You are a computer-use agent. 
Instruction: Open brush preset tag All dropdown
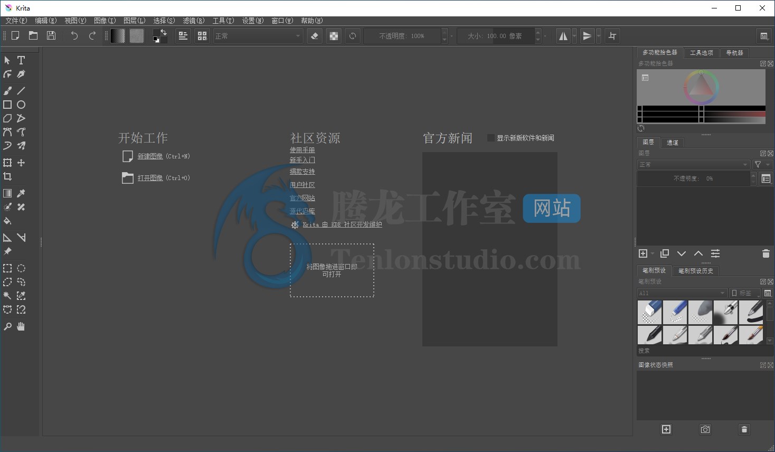[682, 293]
